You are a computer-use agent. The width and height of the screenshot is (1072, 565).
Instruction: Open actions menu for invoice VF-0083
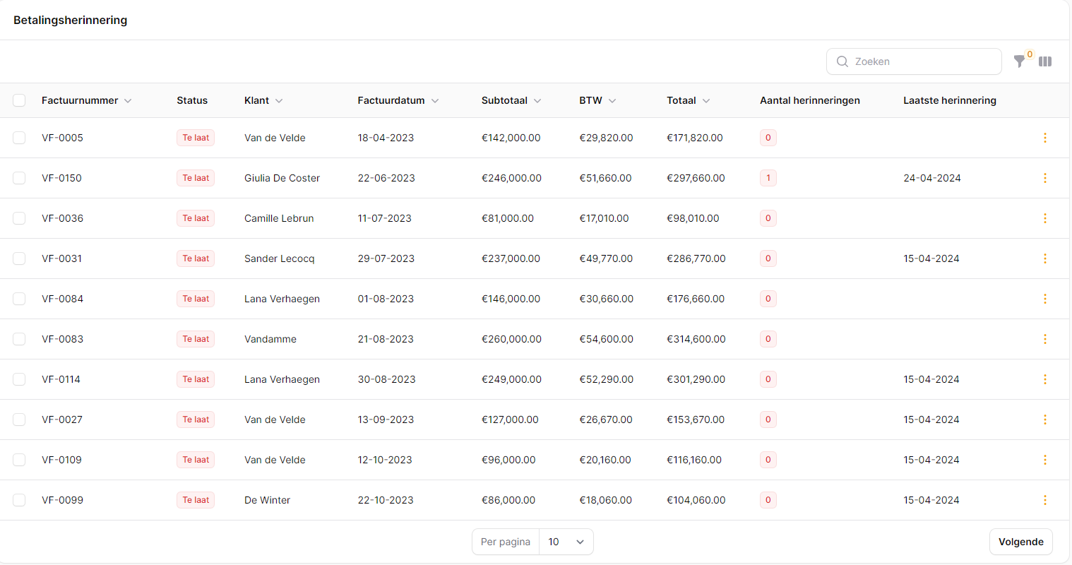[x=1045, y=339]
